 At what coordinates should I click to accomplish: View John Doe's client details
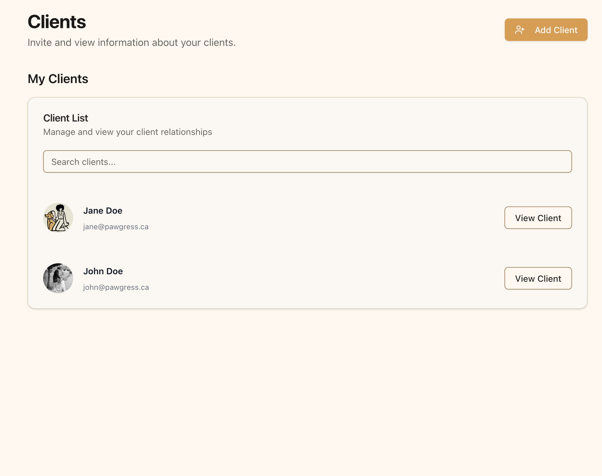click(x=538, y=278)
